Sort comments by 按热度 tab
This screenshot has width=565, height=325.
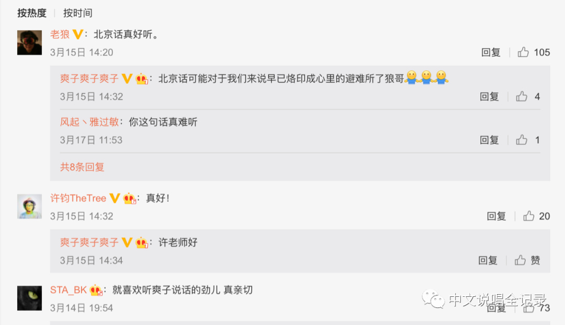(x=32, y=13)
